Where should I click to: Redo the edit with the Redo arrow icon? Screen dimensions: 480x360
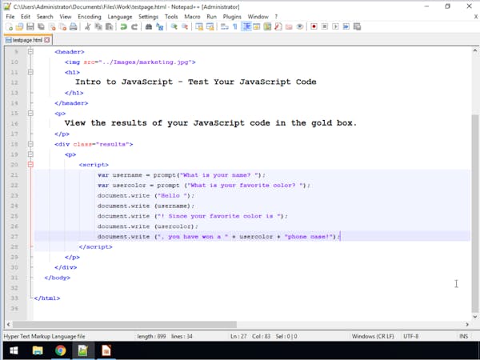coord(134,27)
